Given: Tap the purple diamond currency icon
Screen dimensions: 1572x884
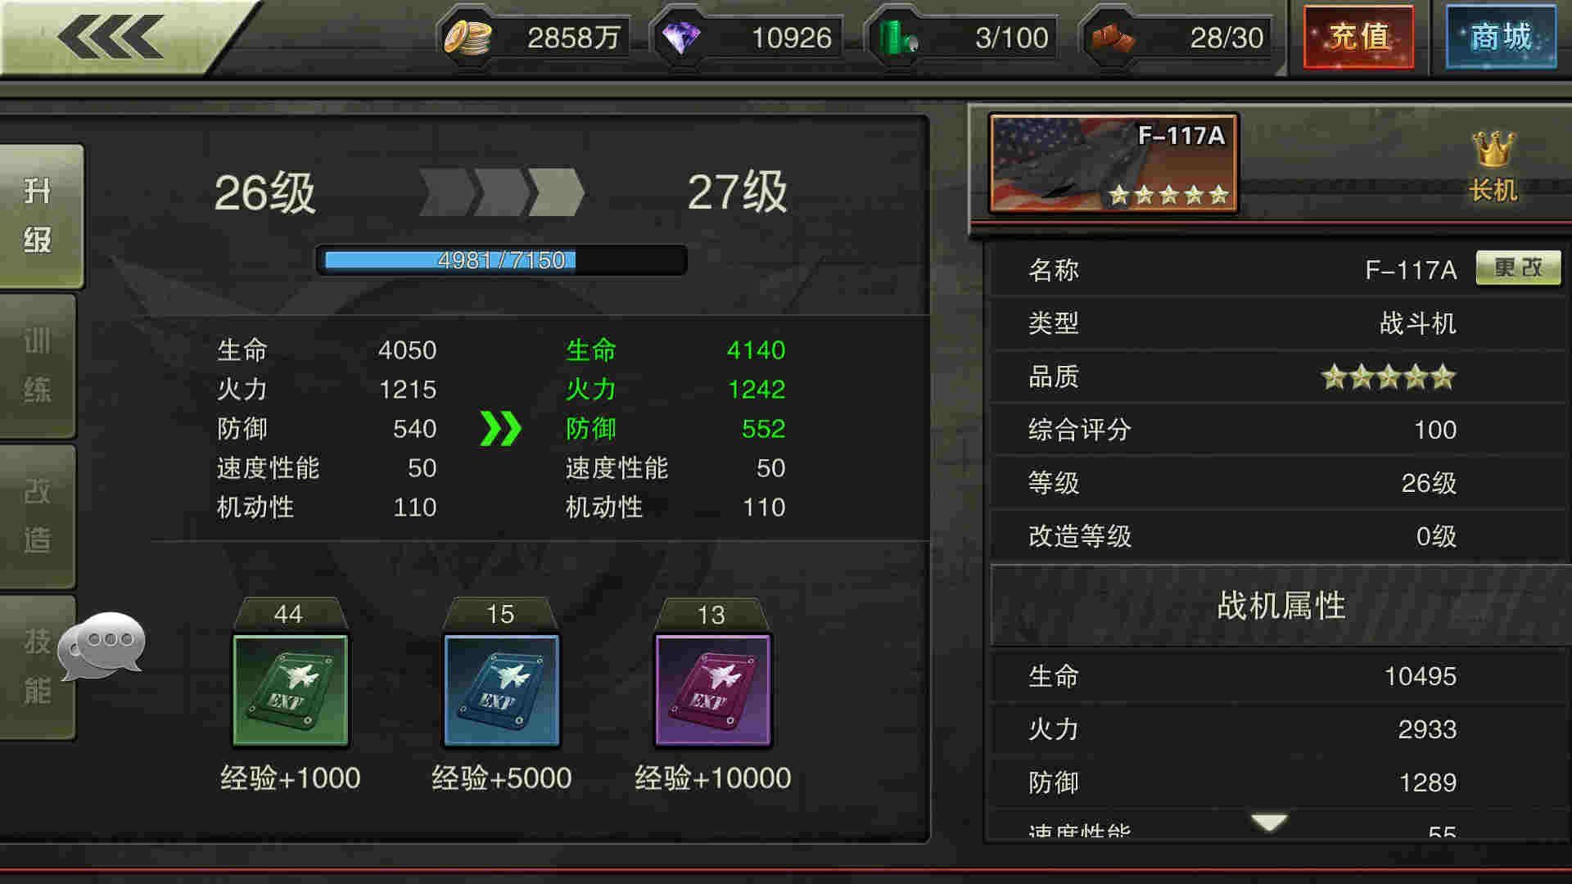Looking at the screenshot, I should pos(681,38).
